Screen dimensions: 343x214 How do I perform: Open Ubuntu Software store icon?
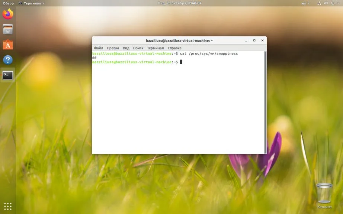click(x=8, y=45)
